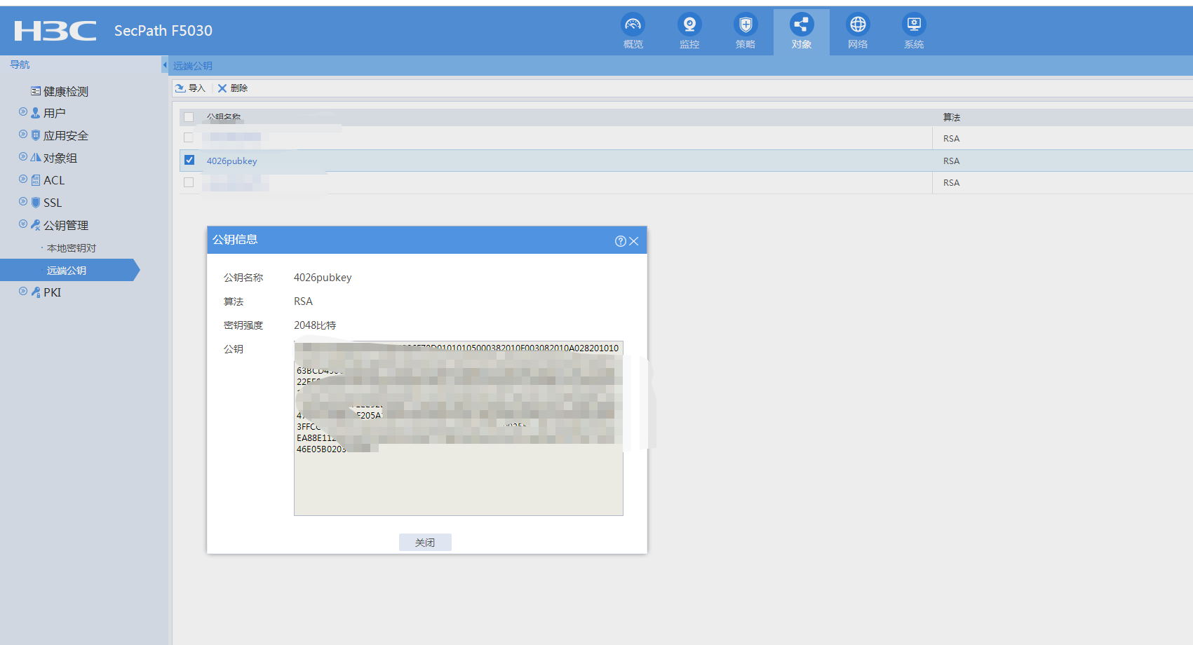The image size is (1193, 645).
Task: Open the 系统 (System) section
Action: [x=913, y=31]
